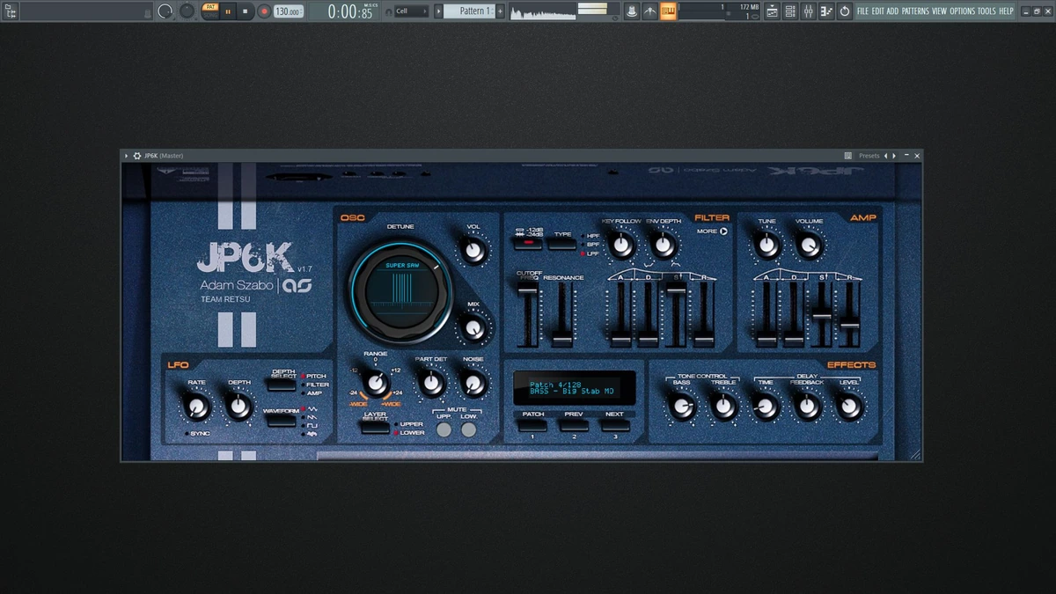The width and height of the screenshot is (1056, 594).
Task: Click the NEXT patch button
Action: [x=615, y=425]
